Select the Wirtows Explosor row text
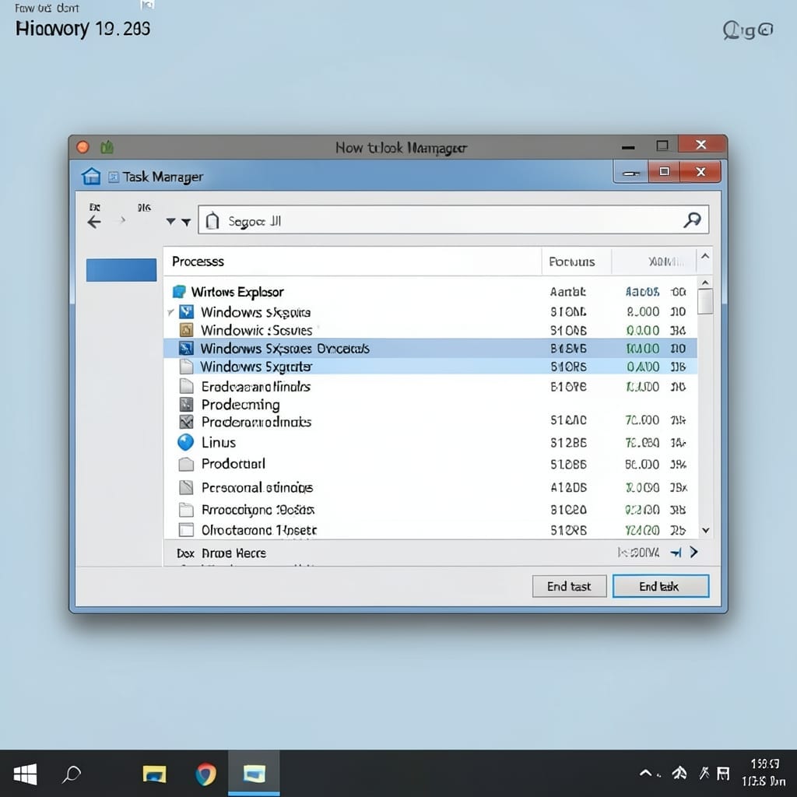This screenshot has width=797, height=797. click(x=237, y=292)
